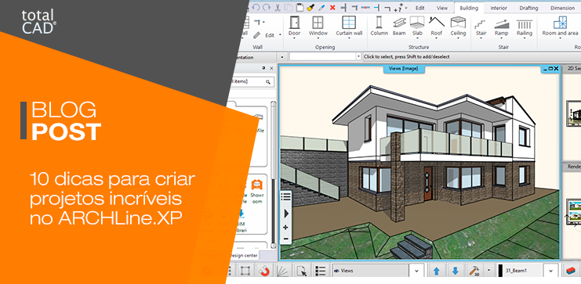Pin the left side panel
This screenshot has height=284, width=581.
tap(263, 68)
